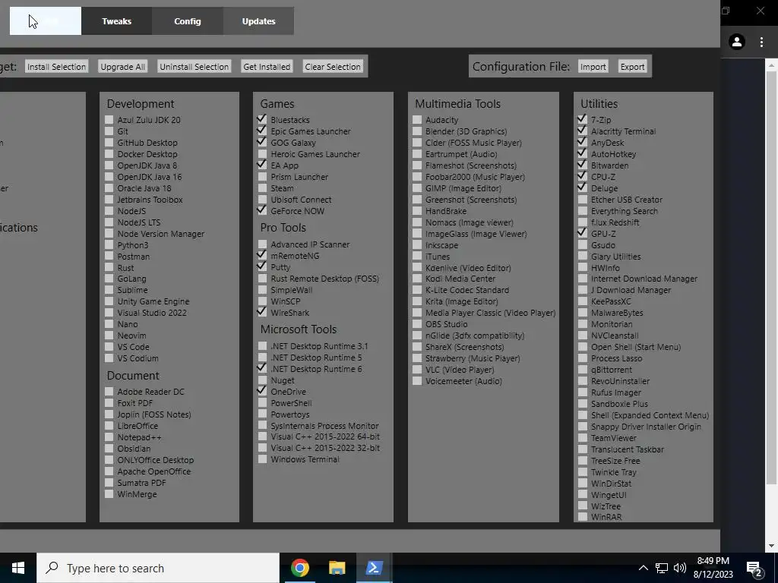Switch to the Config tab
Screen dimensions: 778x583
click(x=188, y=21)
